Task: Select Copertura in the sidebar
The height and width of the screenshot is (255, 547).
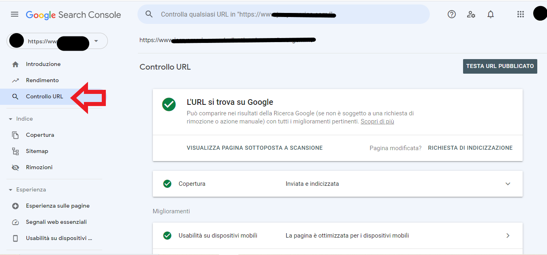Action: [x=40, y=135]
